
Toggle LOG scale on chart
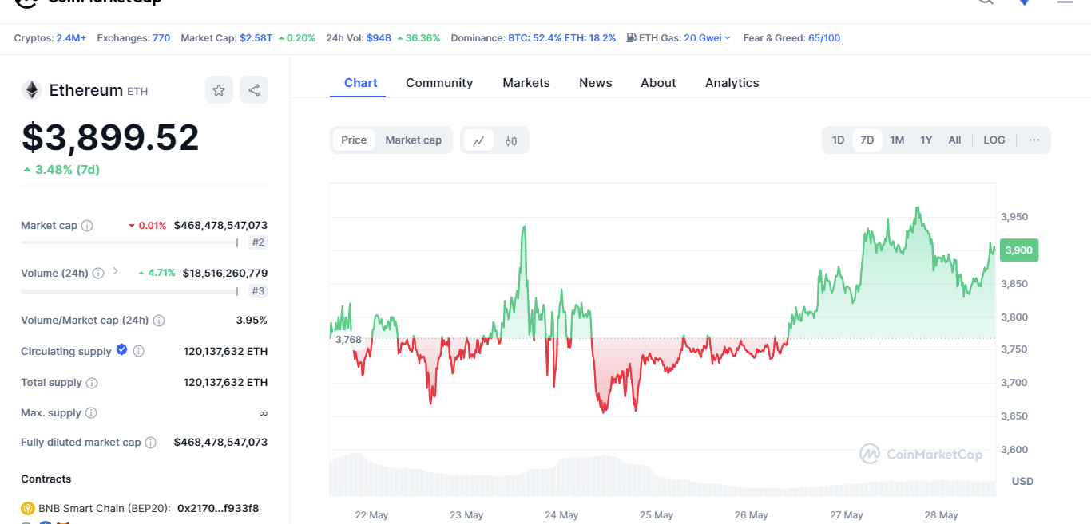coord(994,140)
